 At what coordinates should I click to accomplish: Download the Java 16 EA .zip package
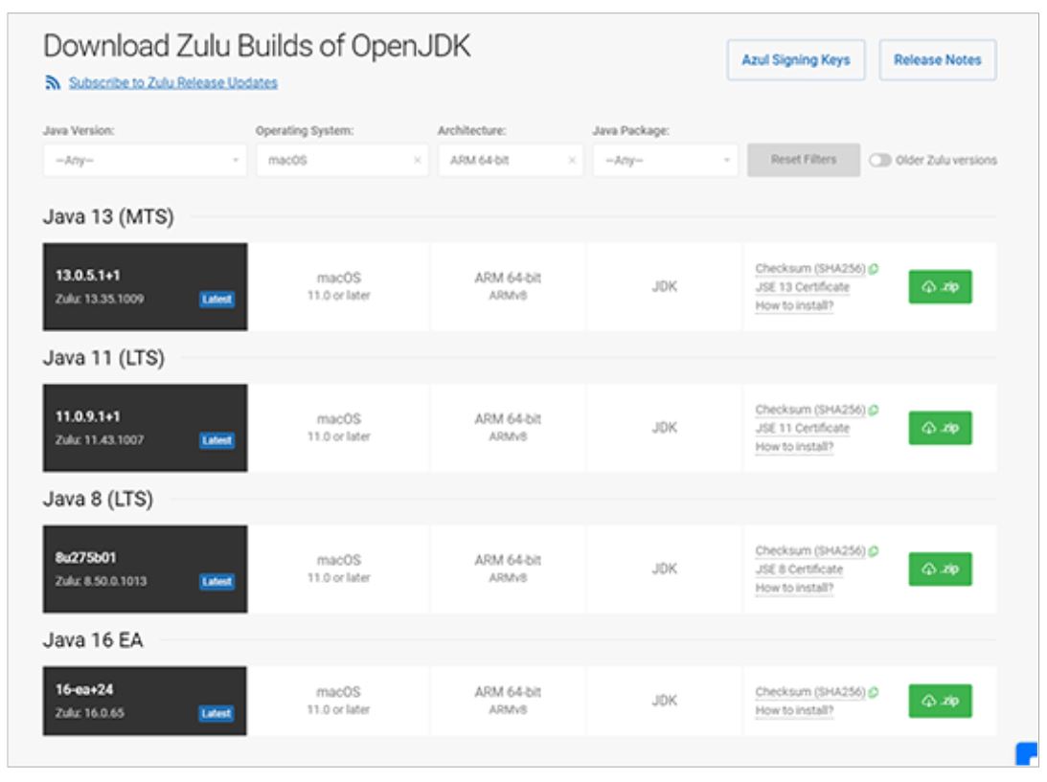(x=940, y=701)
